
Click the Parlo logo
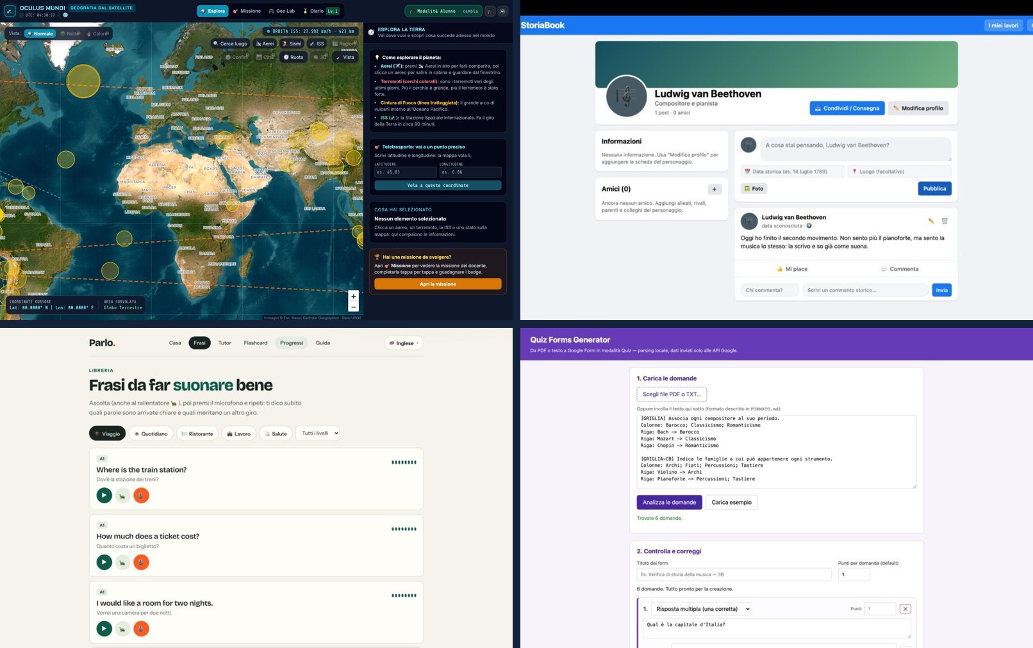click(x=102, y=343)
